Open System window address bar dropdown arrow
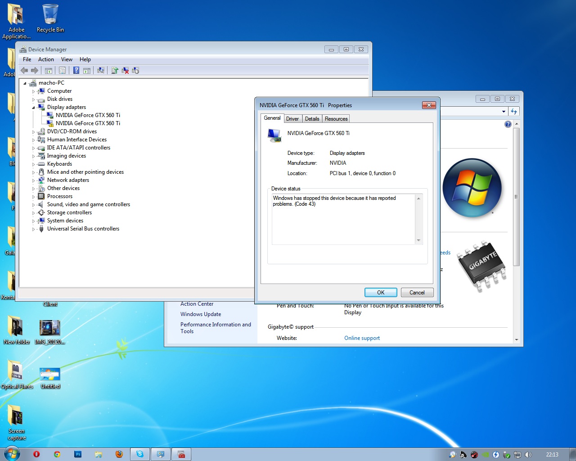The image size is (576, 461). click(x=504, y=111)
